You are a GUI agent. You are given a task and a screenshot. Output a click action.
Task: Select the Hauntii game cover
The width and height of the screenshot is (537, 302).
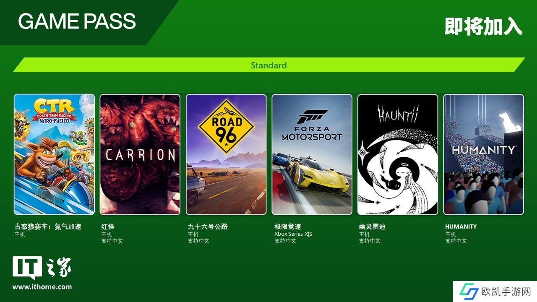(398, 154)
